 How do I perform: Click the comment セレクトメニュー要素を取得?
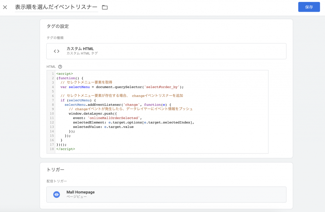(86, 82)
